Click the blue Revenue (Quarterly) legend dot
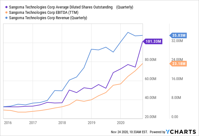 click(x=7, y=18)
